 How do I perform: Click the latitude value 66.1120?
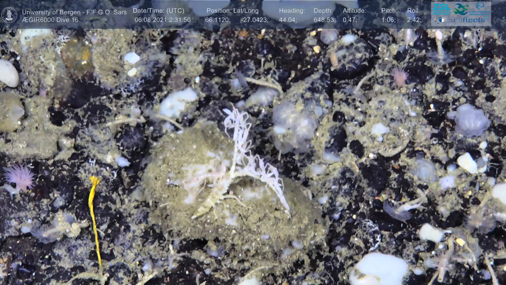[x=217, y=20]
